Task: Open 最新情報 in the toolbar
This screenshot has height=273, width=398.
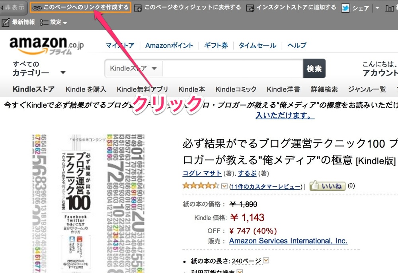Action: 23,22
